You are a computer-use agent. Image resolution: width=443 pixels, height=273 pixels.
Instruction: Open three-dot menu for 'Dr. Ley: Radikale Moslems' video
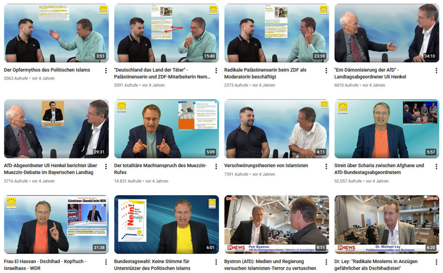pyautogui.click(x=436, y=262)
